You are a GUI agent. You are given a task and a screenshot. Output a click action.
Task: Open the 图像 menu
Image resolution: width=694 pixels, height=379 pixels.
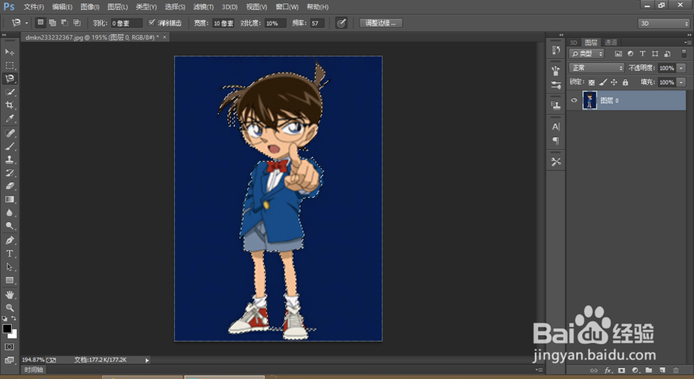(90, 7)
